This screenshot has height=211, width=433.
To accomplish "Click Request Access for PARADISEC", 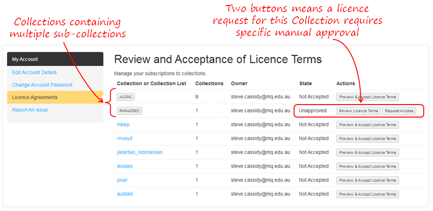I will pyautogui.click(x=399, y=111).
